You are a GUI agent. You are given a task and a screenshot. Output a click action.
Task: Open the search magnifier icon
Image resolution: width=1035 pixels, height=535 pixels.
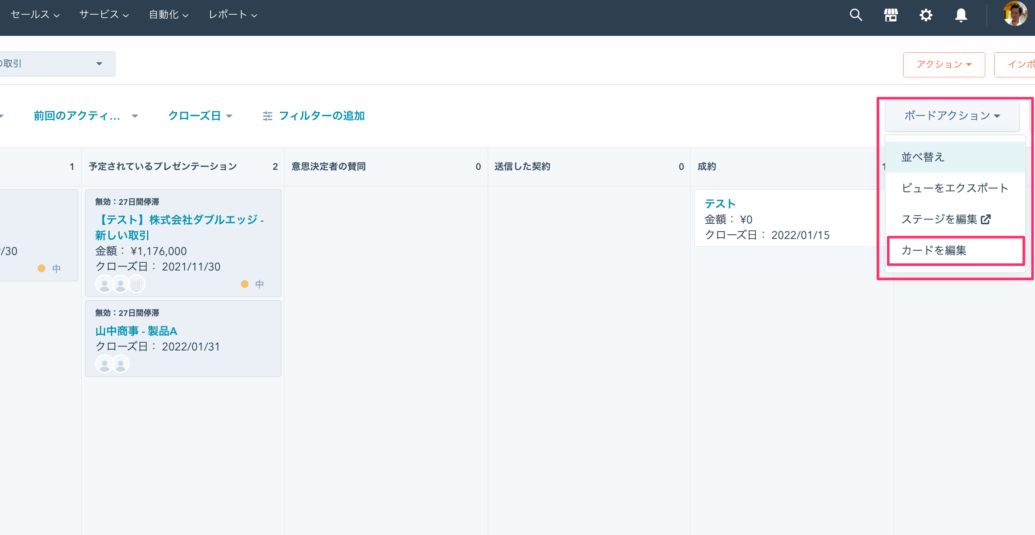[856, 15]
